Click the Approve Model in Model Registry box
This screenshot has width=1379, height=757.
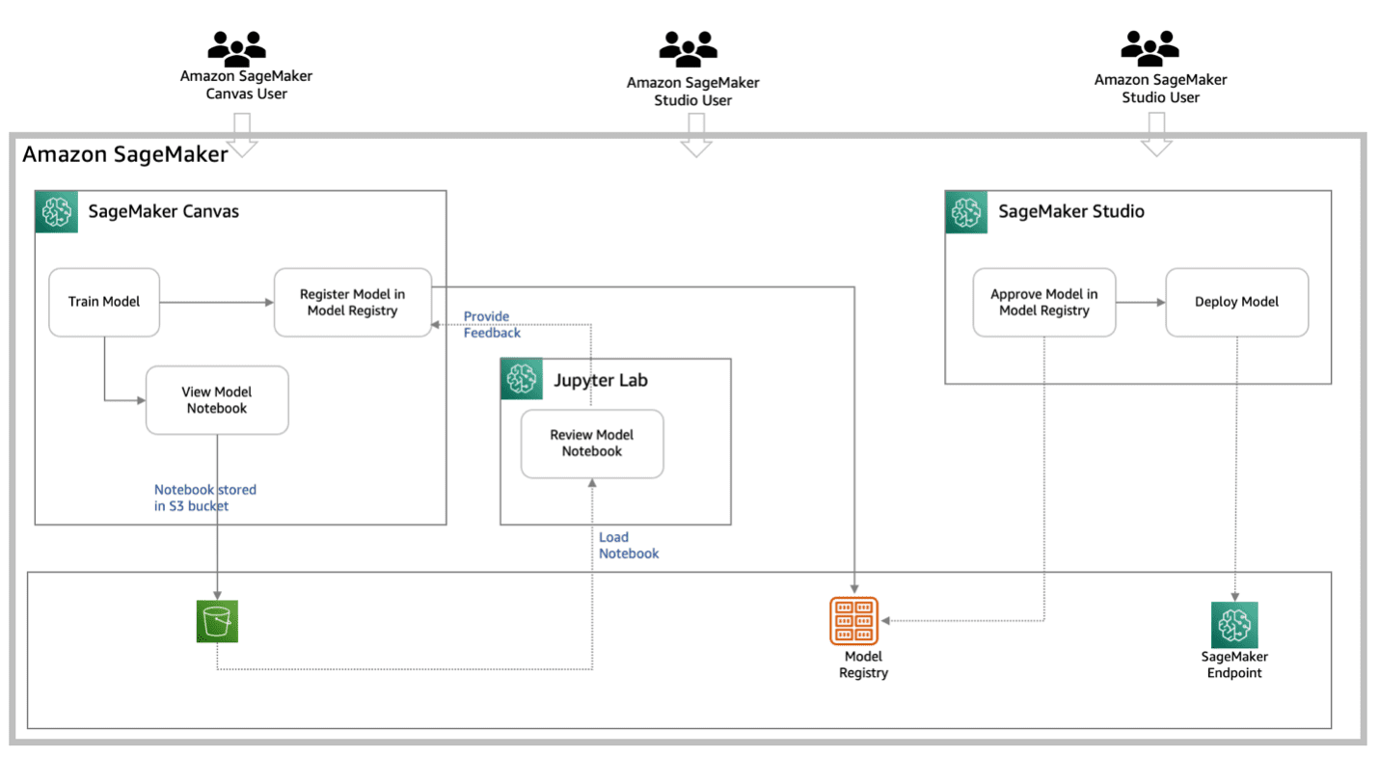pyautogui.click(x=1044, y=302)
